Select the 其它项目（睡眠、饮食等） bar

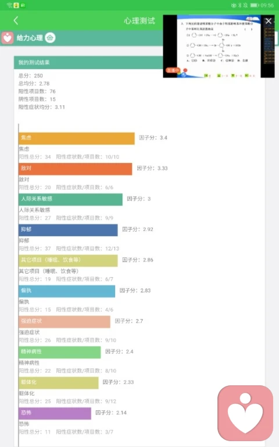point(68,261)
